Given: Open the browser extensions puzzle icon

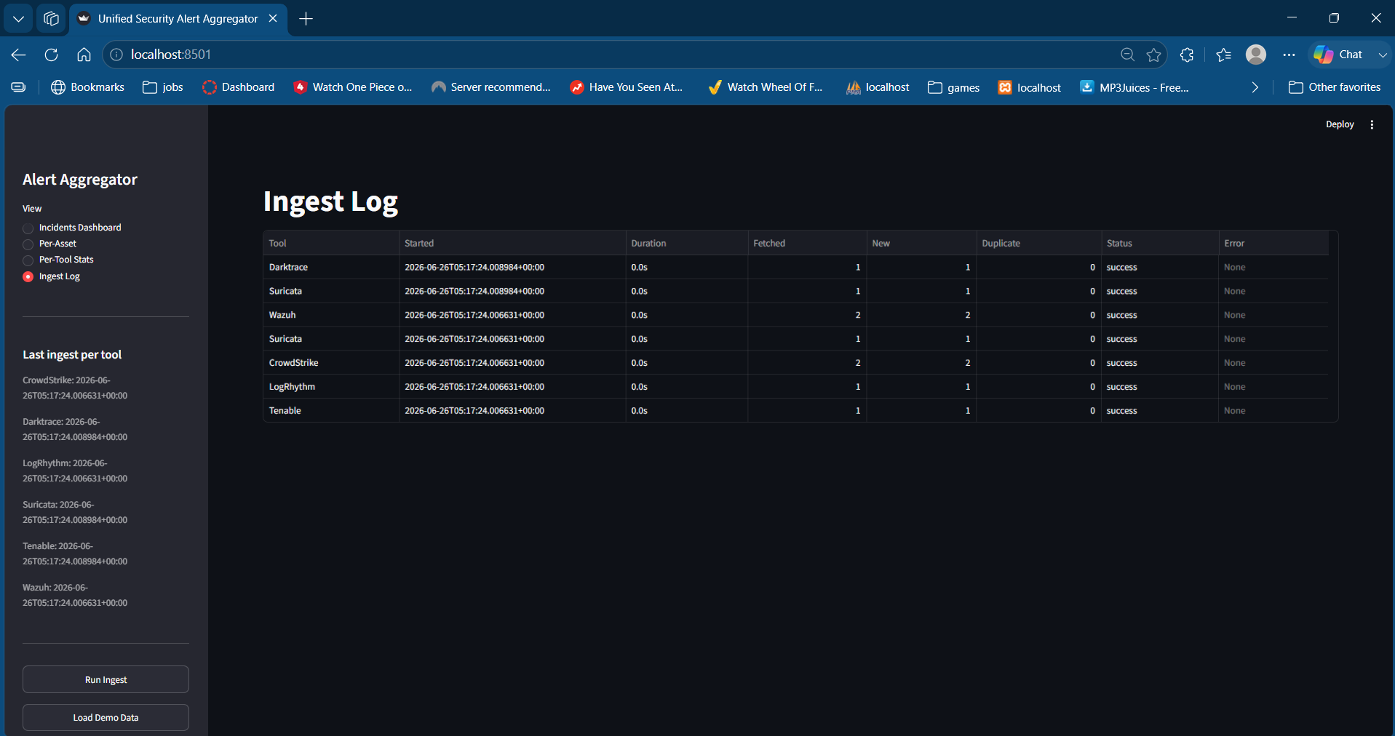Looking at the screenshot, I should coord(1187,55).
